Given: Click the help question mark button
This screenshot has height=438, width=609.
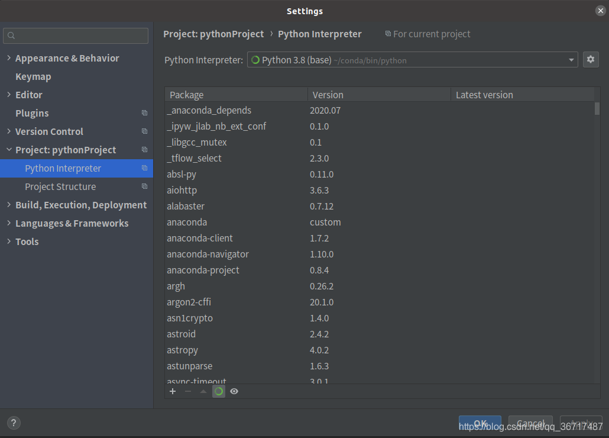Looking at the screenshot, I should 14,423.
